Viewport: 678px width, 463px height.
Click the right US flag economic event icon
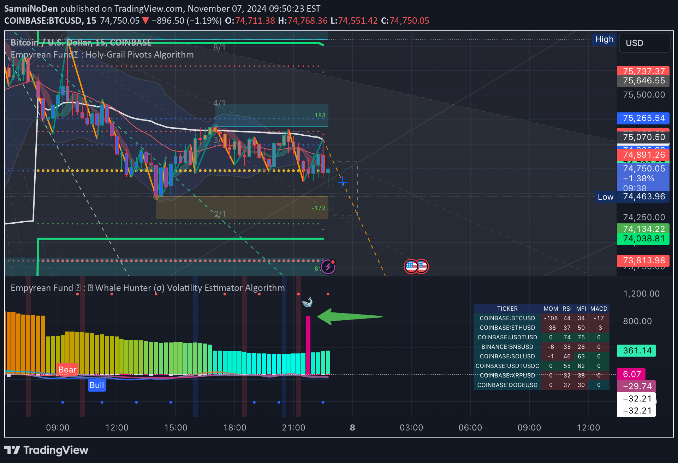tap(423, 266)
